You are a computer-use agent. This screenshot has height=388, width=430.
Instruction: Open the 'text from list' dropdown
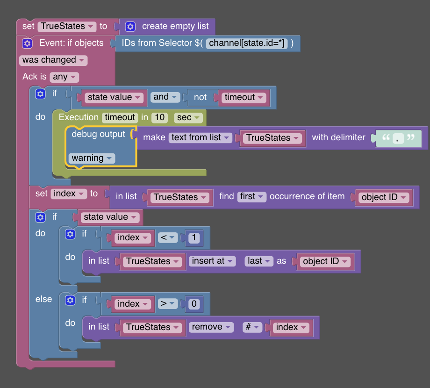pyautogui.click(x=200, y=137)
